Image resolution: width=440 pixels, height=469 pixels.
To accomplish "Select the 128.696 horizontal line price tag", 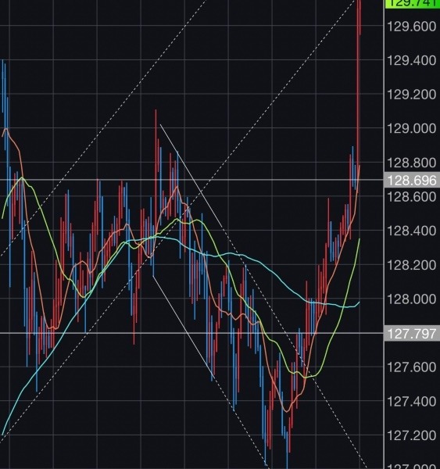I will [412, 180].
